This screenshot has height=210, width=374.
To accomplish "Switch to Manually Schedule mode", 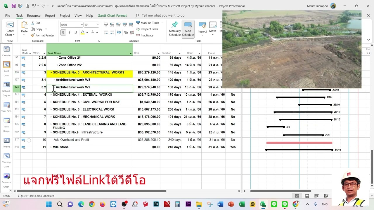I will tap(175, 29).
